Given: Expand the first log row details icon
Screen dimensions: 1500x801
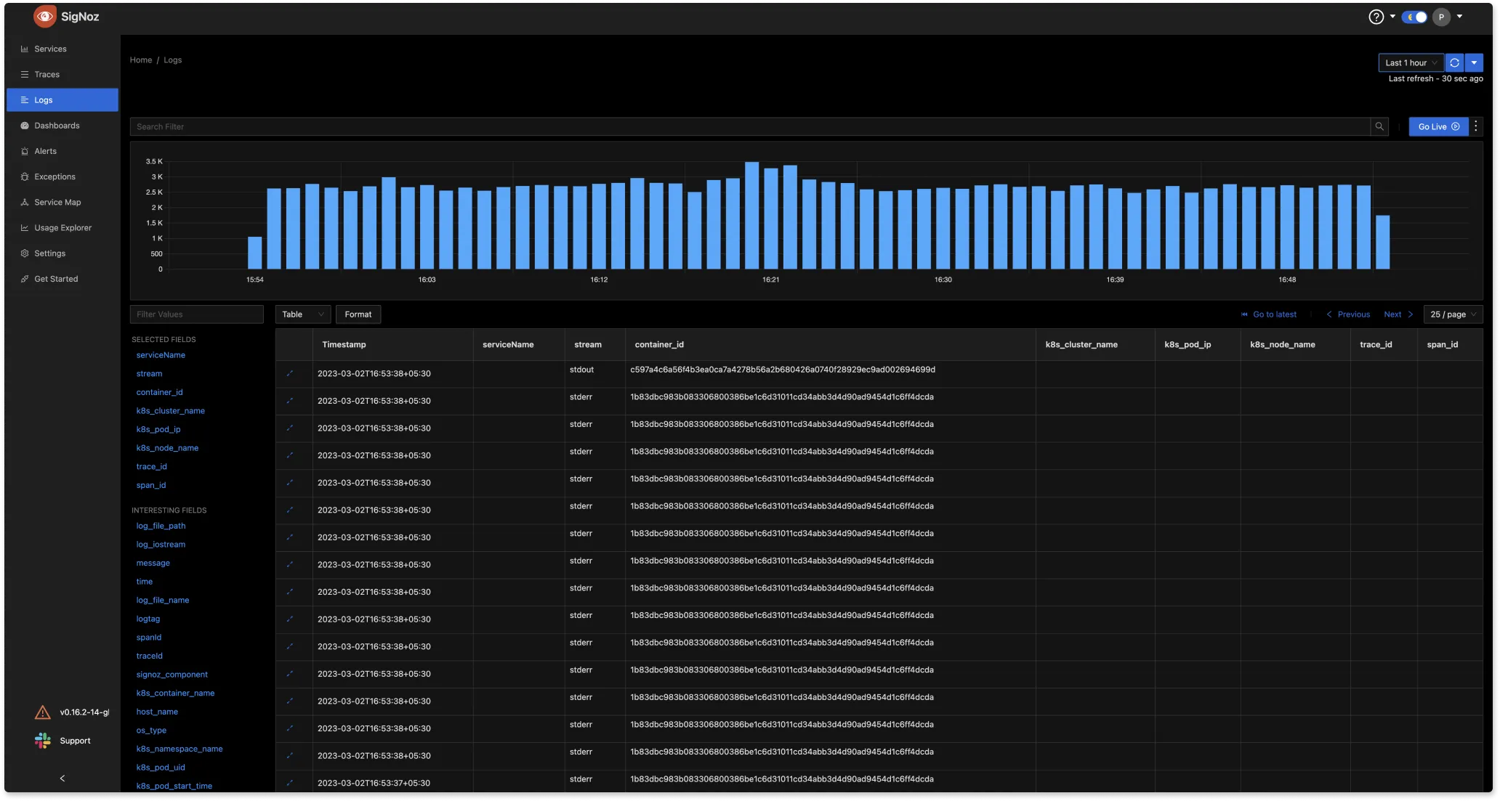Looking at the screenshot, I should click(290, 373).
